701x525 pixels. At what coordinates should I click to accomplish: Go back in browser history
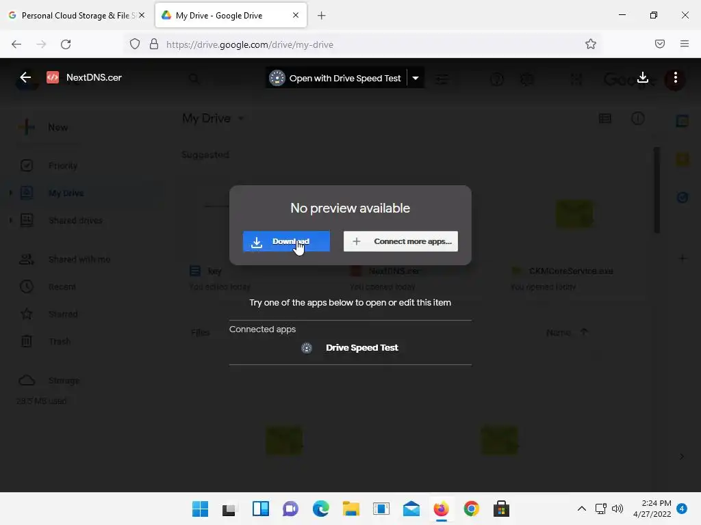(16, 44)
